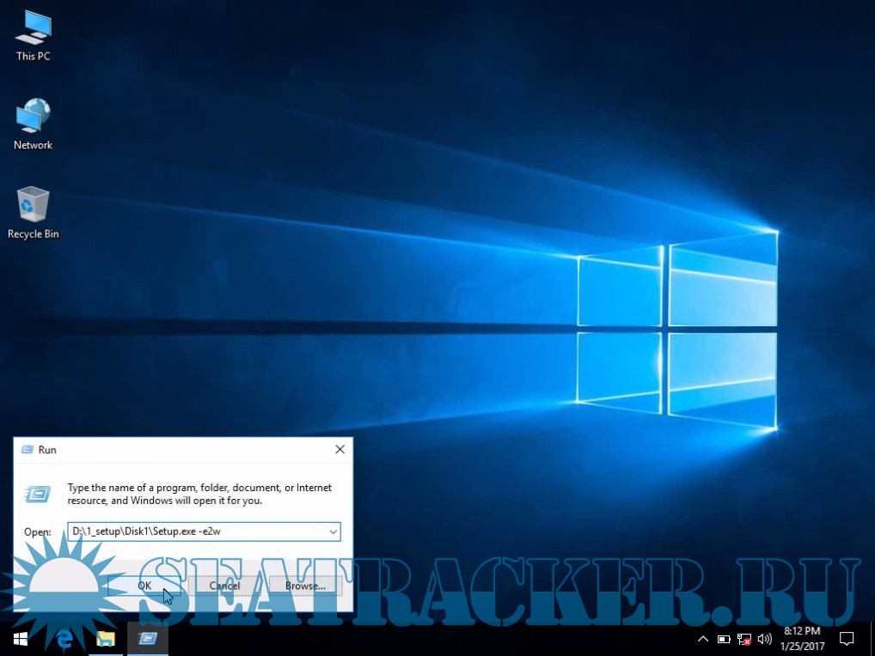
Task: Open the taskbar clock and date
Action: click(x=804, y=639)
